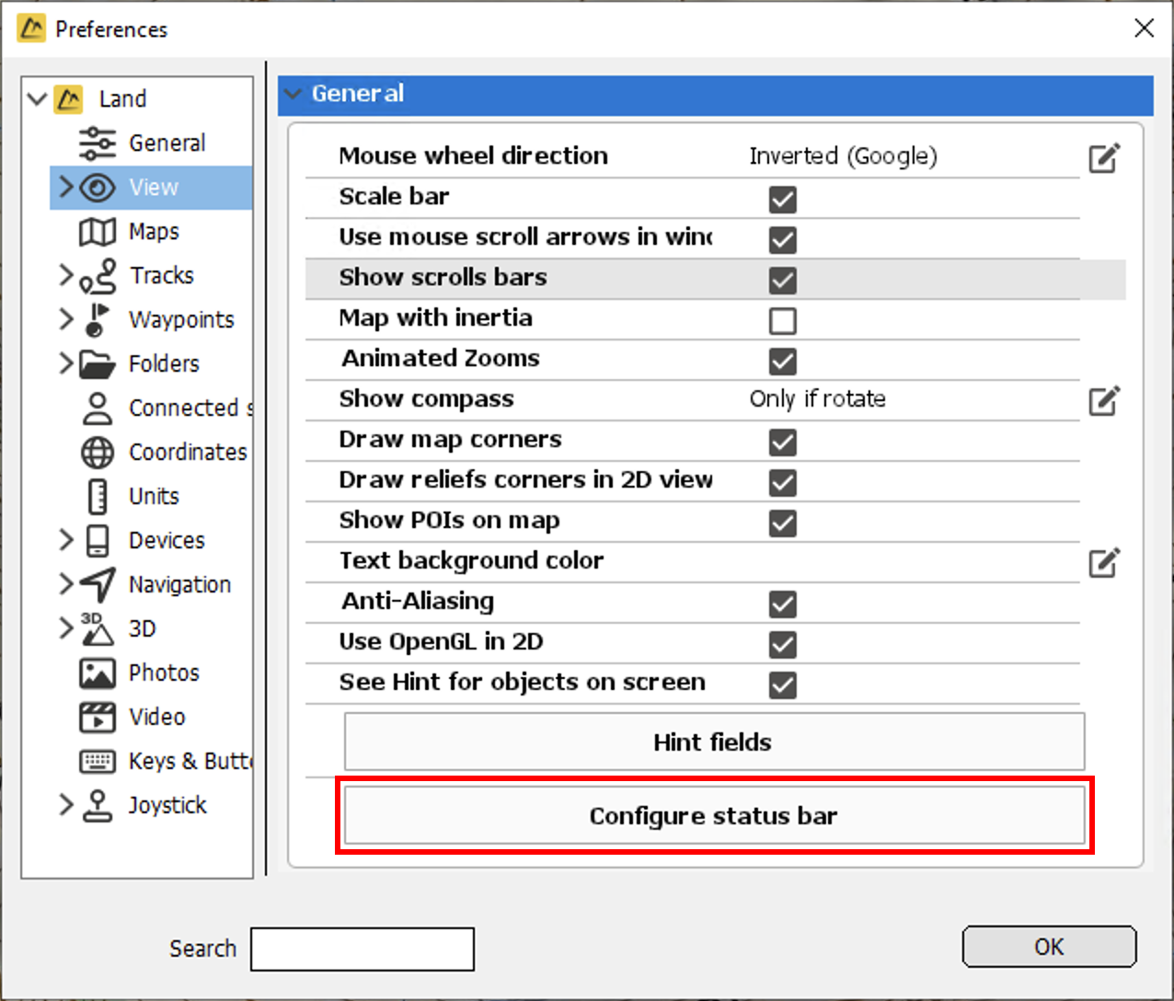Expand the Tracks tree node
Image resolution: width=1174 pixels, height=1001 pixels.
65,275
